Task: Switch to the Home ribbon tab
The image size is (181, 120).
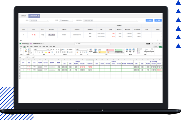Action: pos(24,47)
